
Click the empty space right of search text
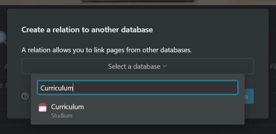click(155, 88)
